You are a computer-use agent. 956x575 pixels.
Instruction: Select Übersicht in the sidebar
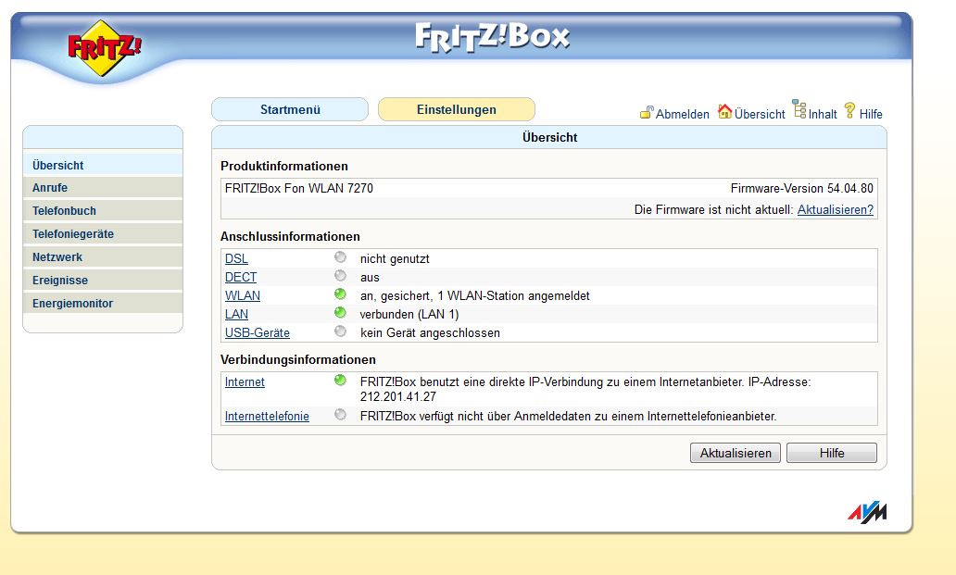[103, 165]
